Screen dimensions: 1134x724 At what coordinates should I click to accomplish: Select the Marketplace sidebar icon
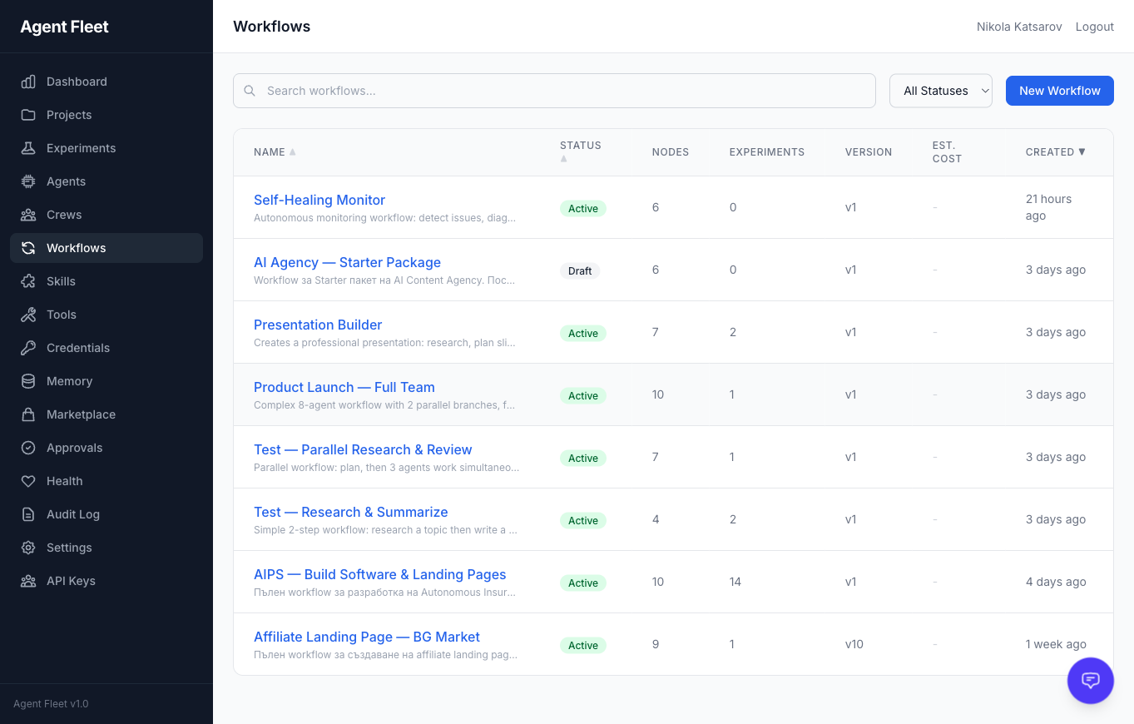[28, 414]
